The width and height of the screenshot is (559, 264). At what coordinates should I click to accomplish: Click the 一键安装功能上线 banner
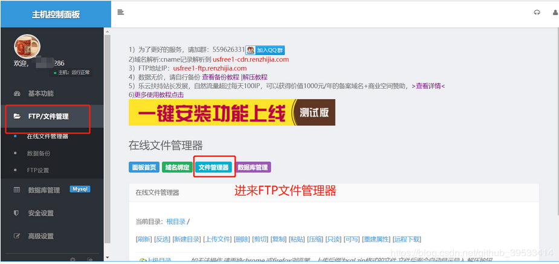(231, 112)
